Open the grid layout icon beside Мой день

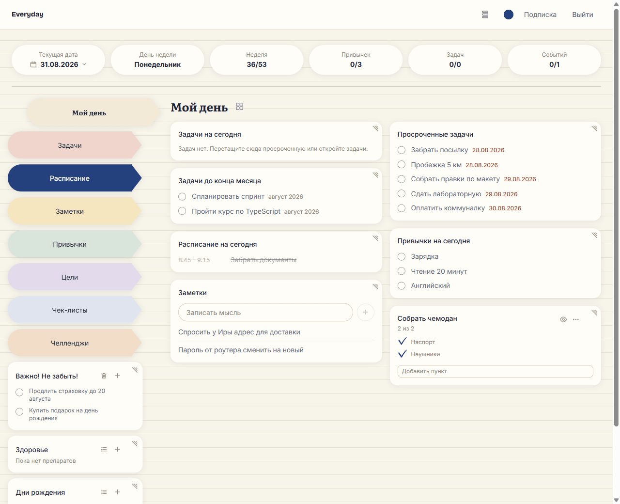coord(239,106)
